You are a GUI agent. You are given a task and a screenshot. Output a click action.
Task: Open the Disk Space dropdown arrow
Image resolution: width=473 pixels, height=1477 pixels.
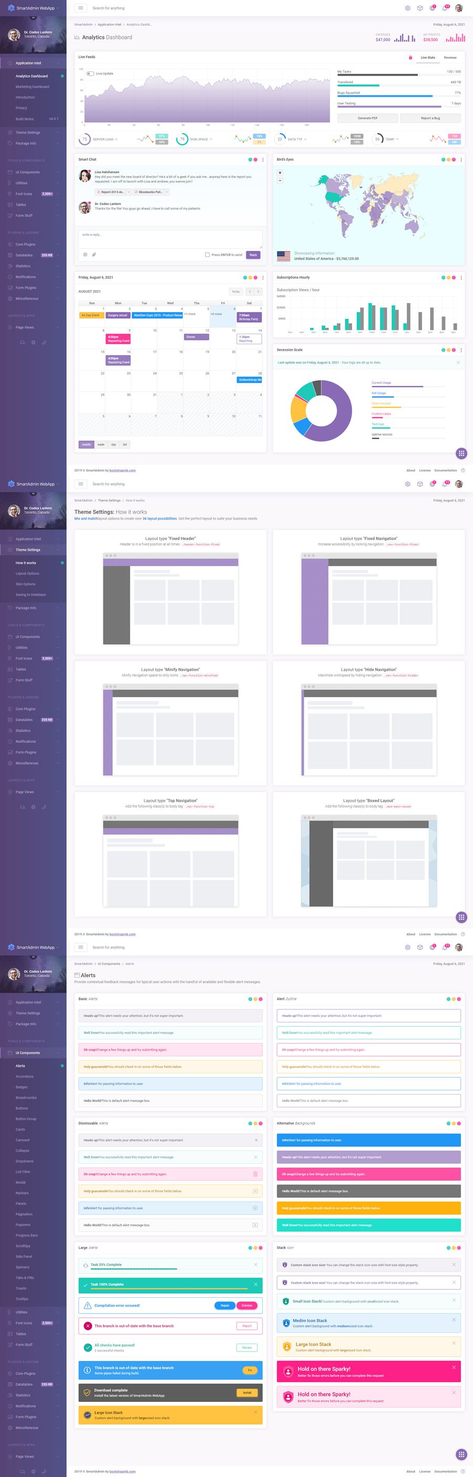coord(211,139)
